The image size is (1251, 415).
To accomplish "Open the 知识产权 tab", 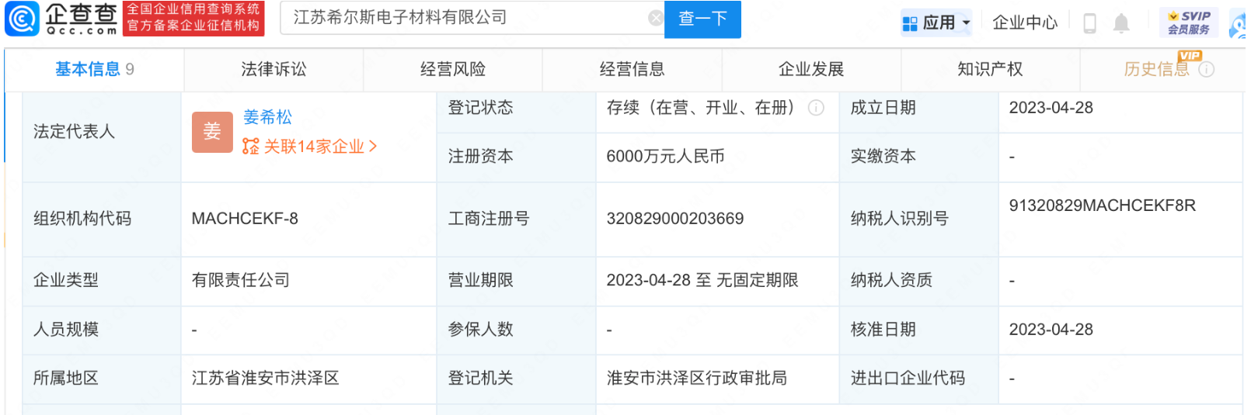I will tap(990, 70).
